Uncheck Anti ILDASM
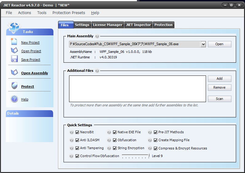This screenshot has width=245, height=173. click(x=77, y=140)
